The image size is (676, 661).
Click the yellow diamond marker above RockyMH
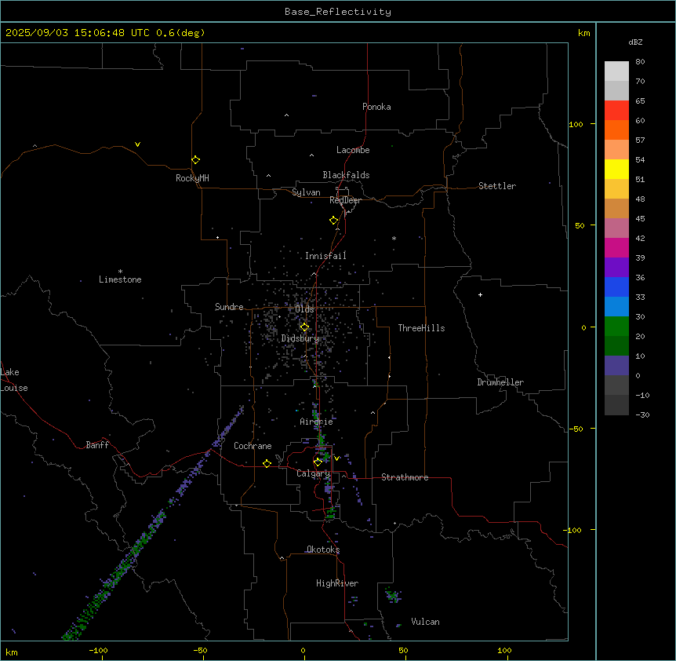pyautogui.click(x=196, y=160)
